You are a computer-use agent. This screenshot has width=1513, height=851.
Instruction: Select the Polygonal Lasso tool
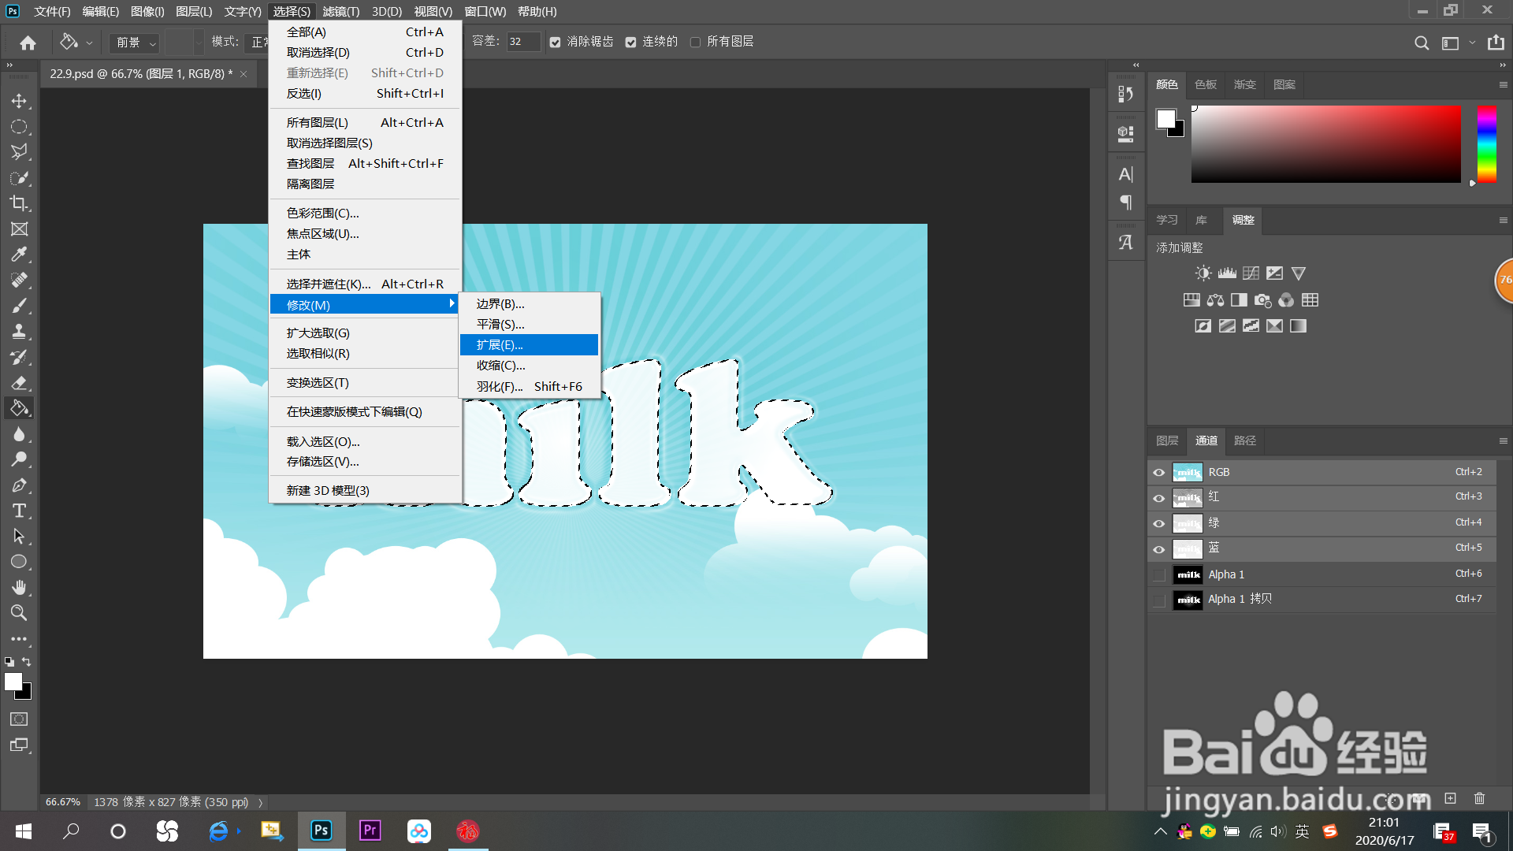click(x=19, y=151)
